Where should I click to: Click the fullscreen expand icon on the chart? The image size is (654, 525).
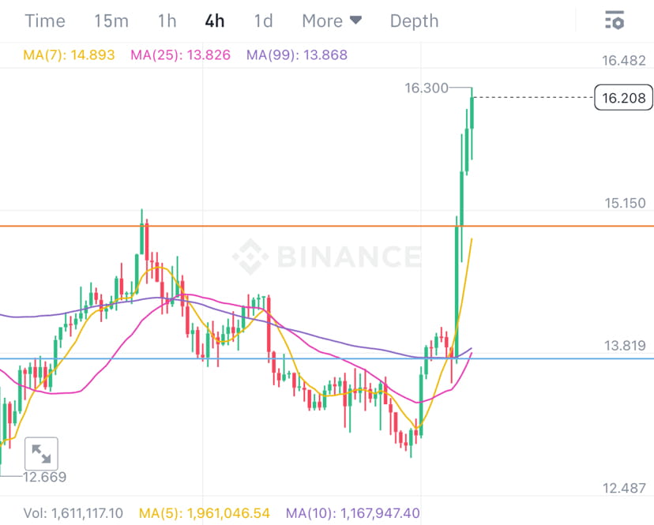(x=43, y=454)
